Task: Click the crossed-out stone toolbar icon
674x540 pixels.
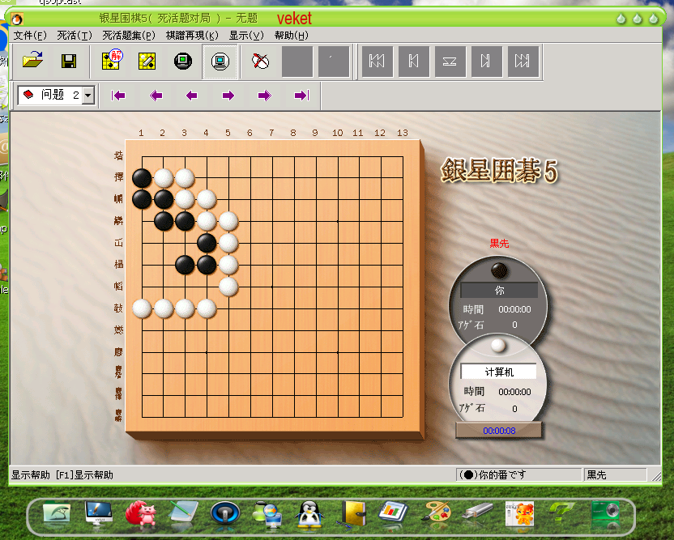Action: (261, 61)
